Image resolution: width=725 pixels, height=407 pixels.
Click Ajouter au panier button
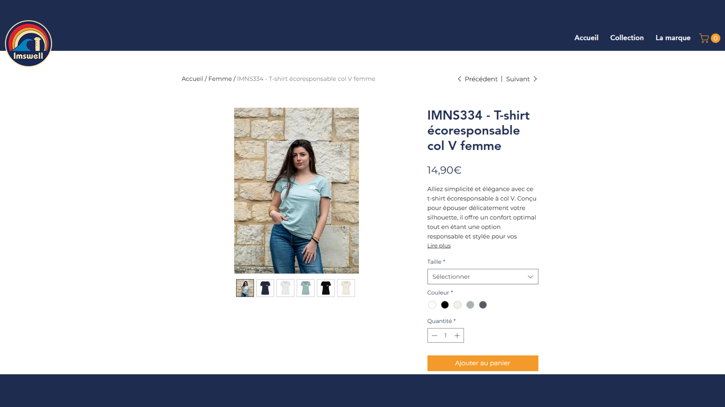(x=483, y=363)
